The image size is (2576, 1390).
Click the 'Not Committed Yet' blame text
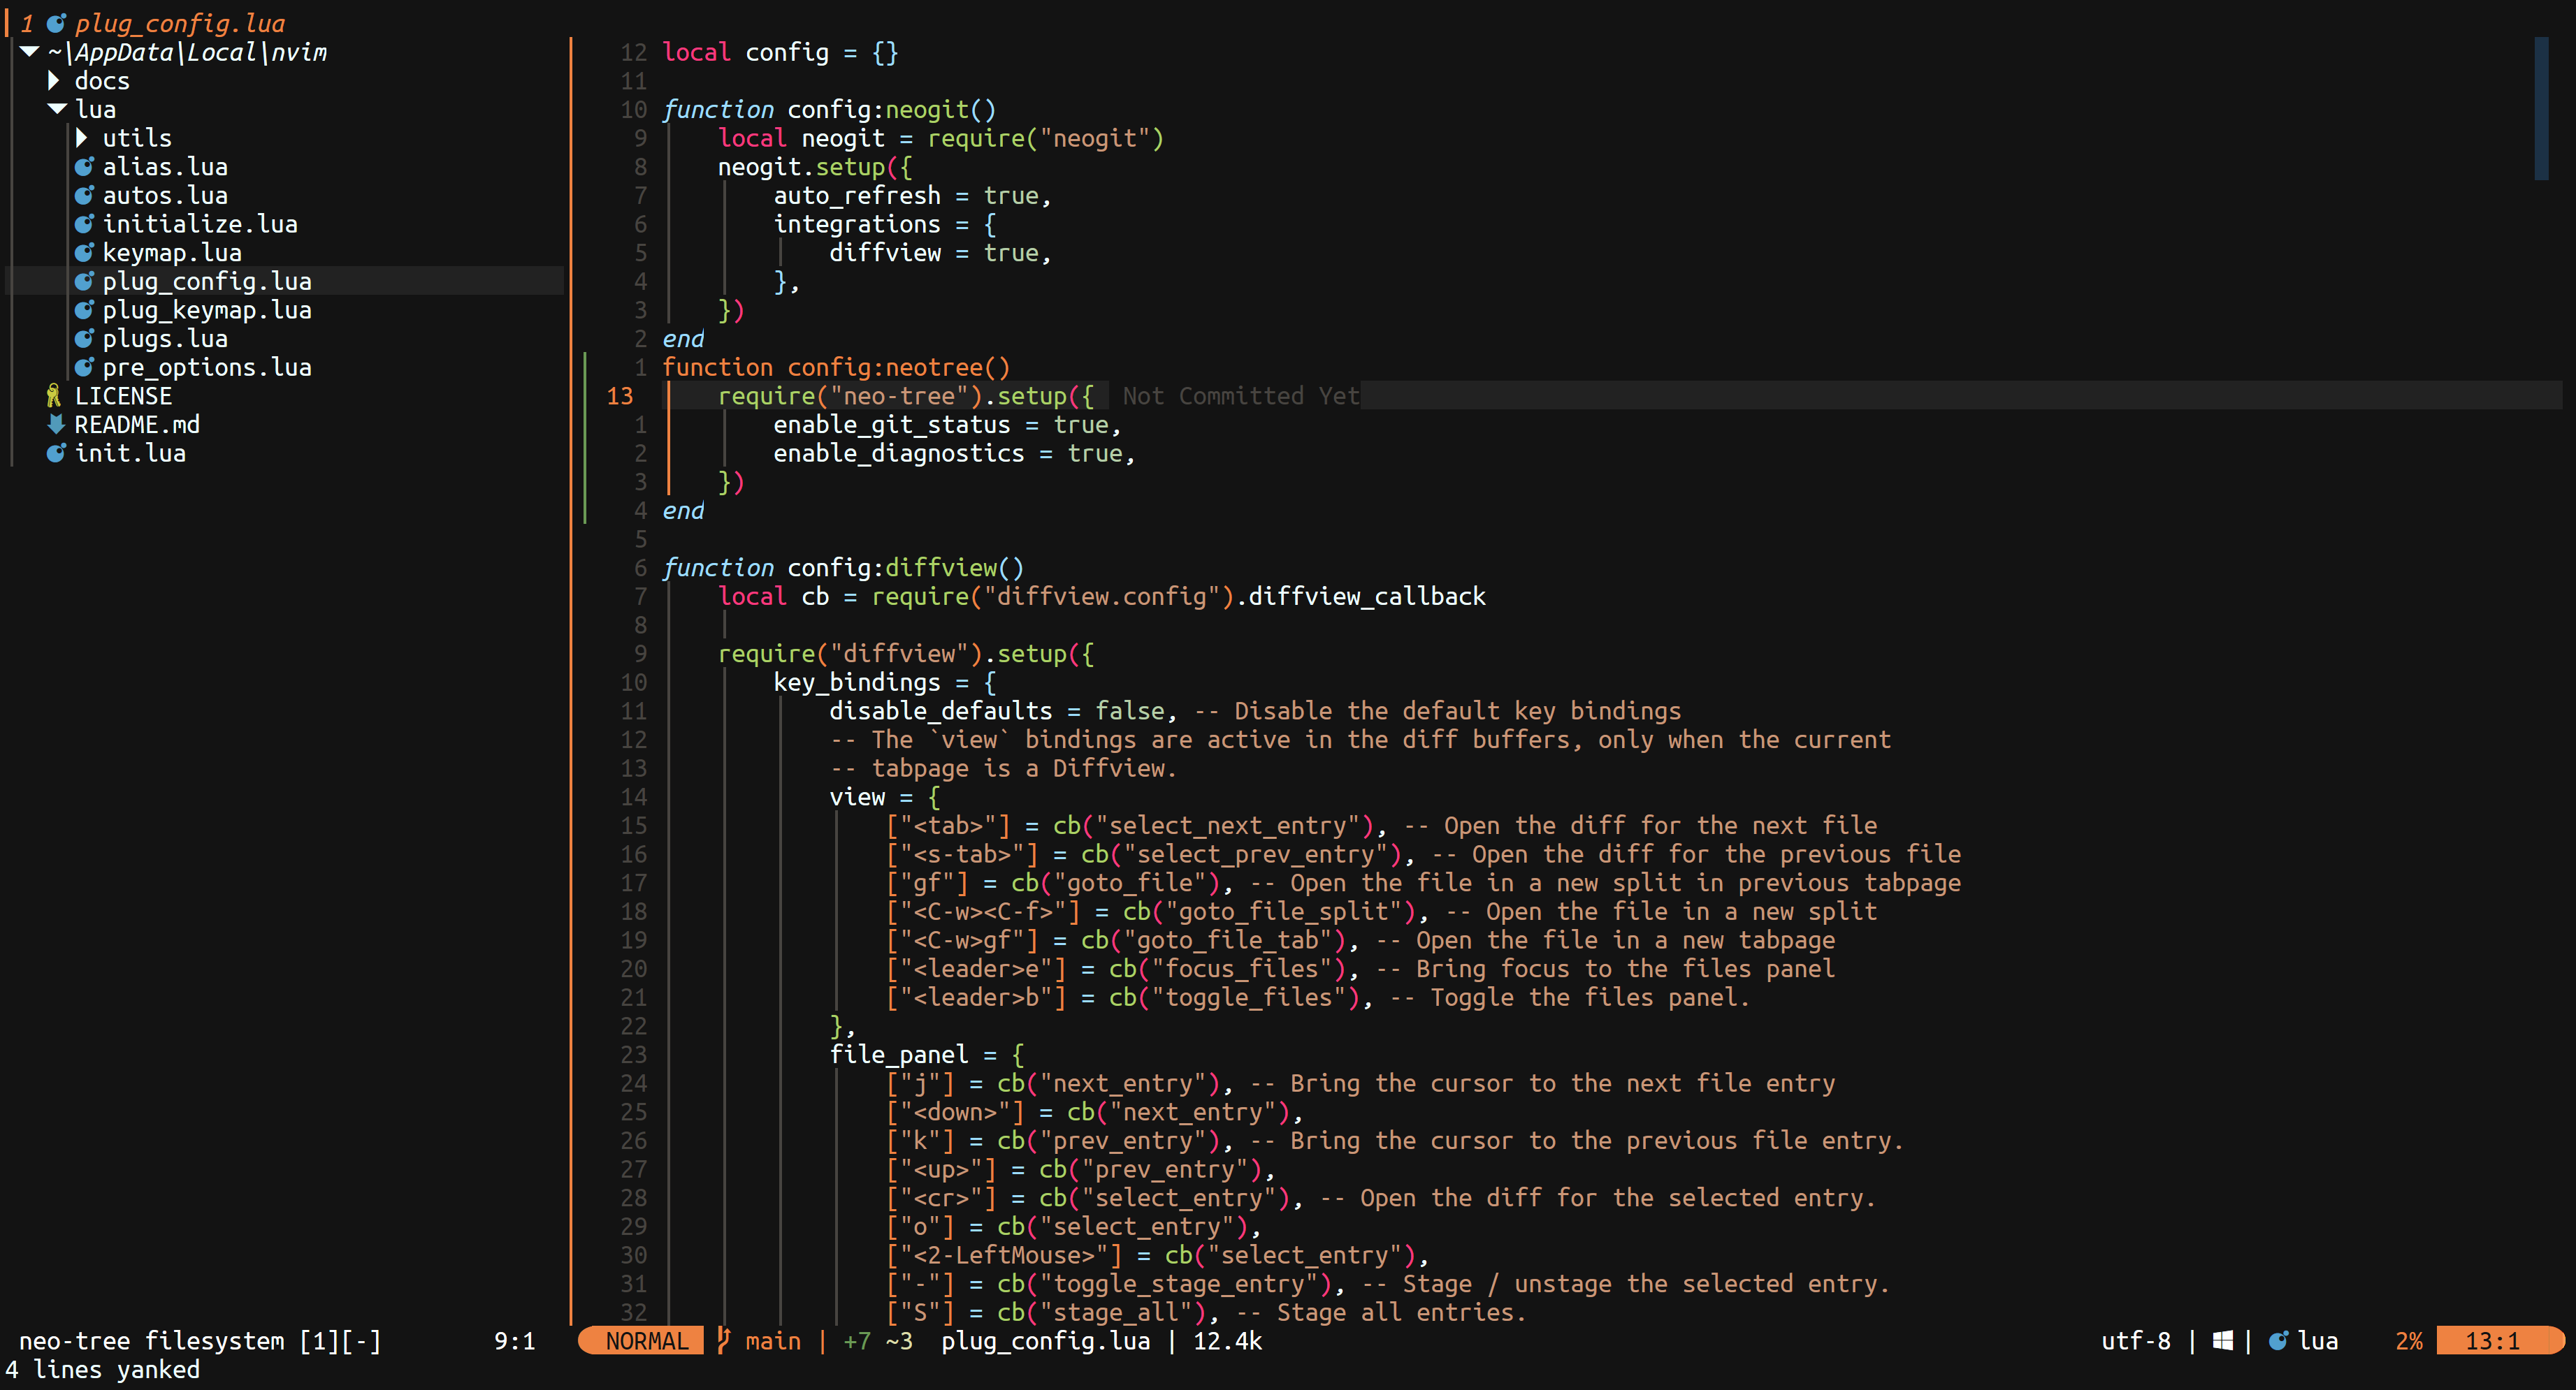(1241, 396)
